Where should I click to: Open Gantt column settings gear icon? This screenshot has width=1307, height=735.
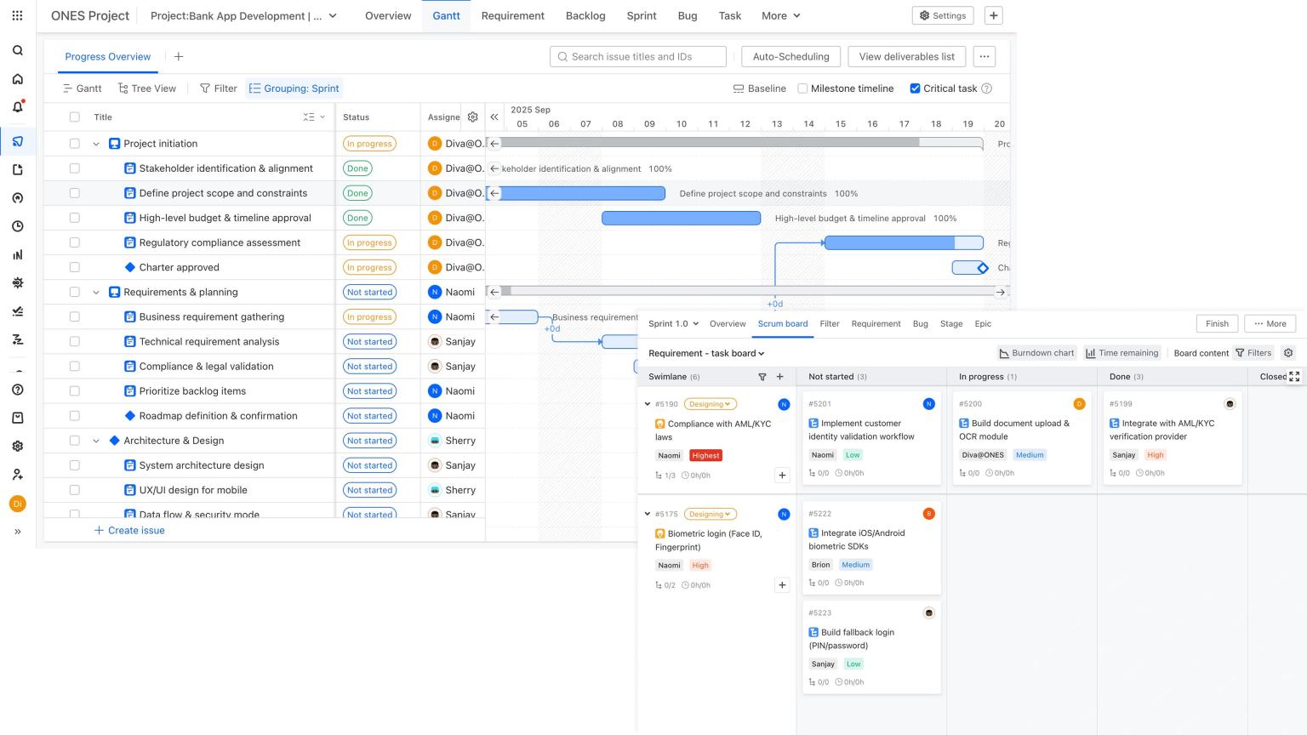472,117
